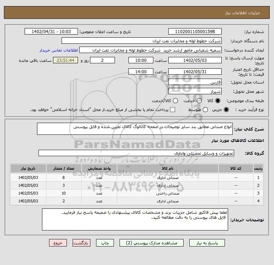Click quantity 3 in row 2

[64, 186]
